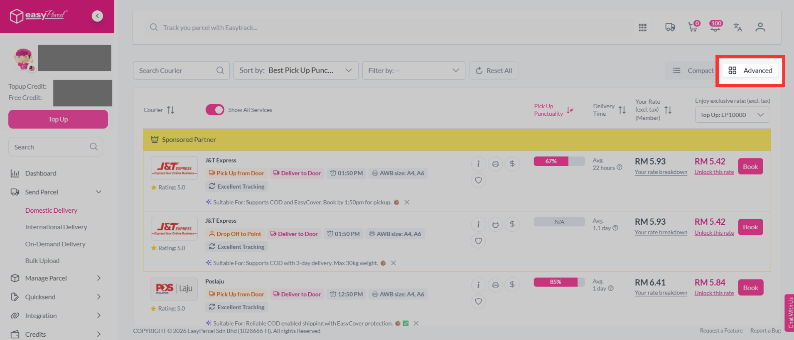The width and height of the screenshot is (794, 340).
Task: Click the info icon for Poslaju
Action: click(x=478, y=285)
